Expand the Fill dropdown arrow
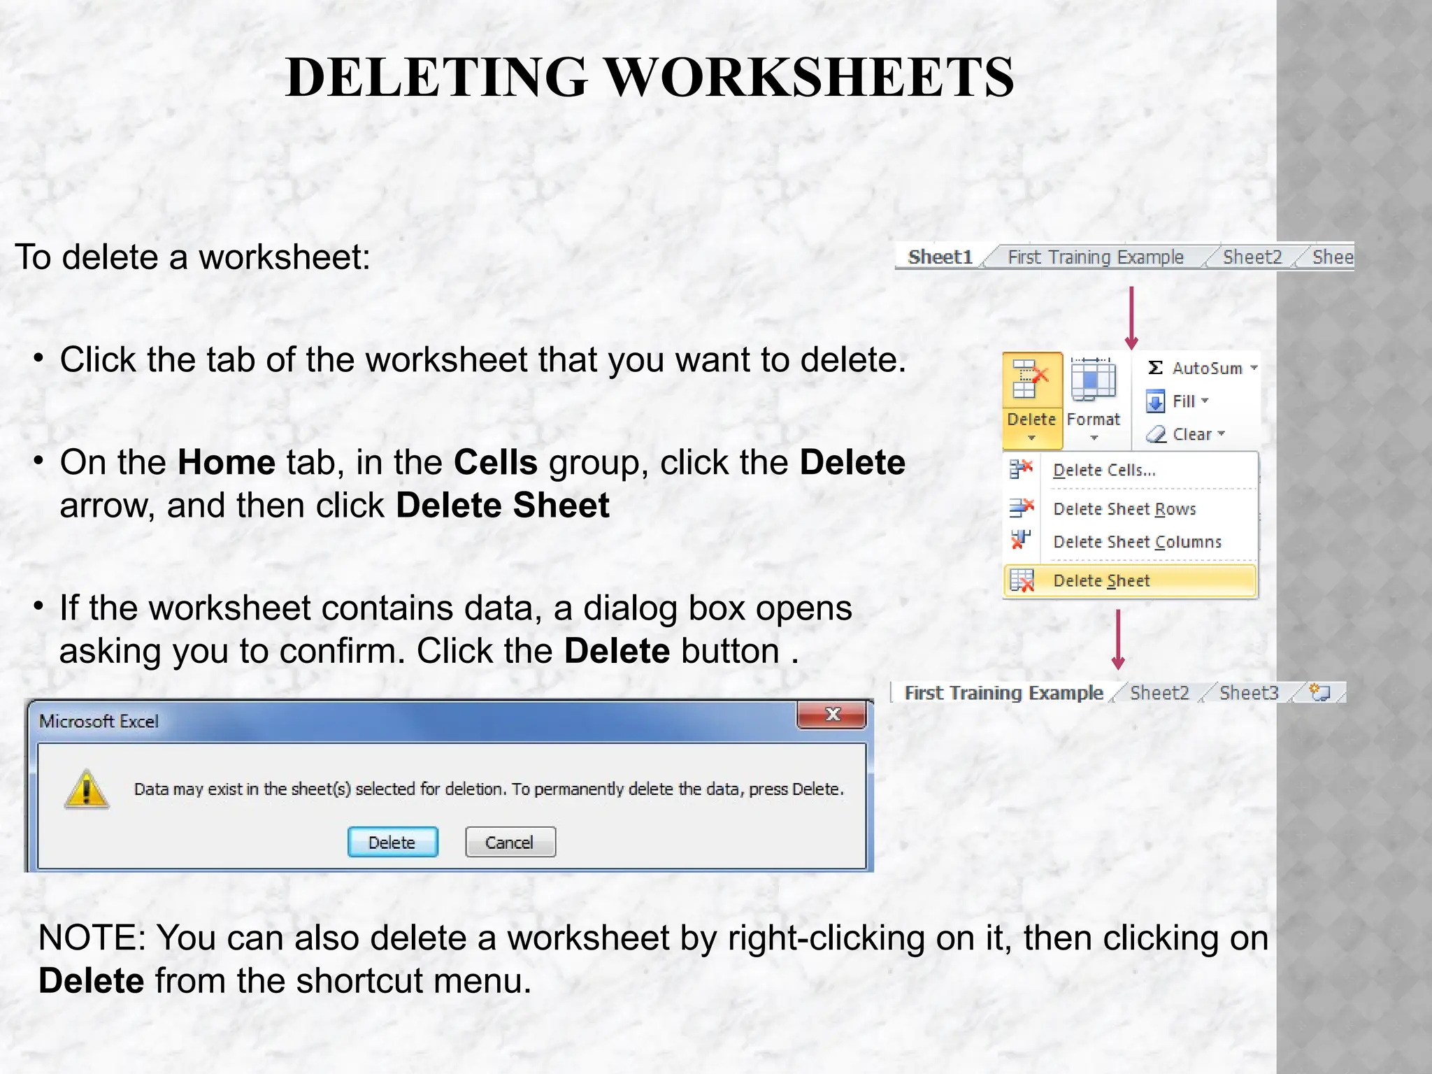Viewport: 1432px width, 1074px height. 1205,401
